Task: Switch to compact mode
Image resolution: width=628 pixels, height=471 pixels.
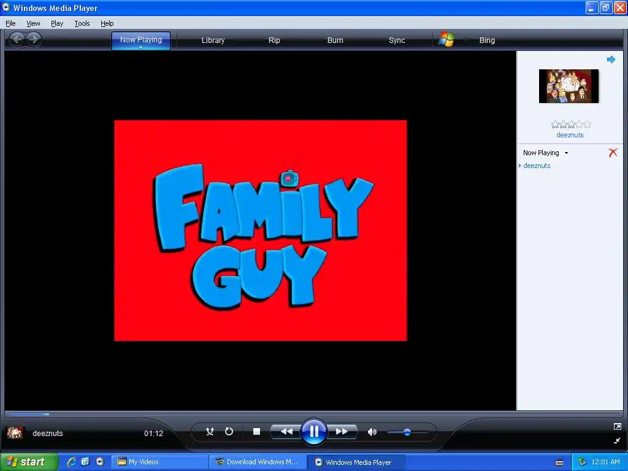Action: click(x=617, y=440)
